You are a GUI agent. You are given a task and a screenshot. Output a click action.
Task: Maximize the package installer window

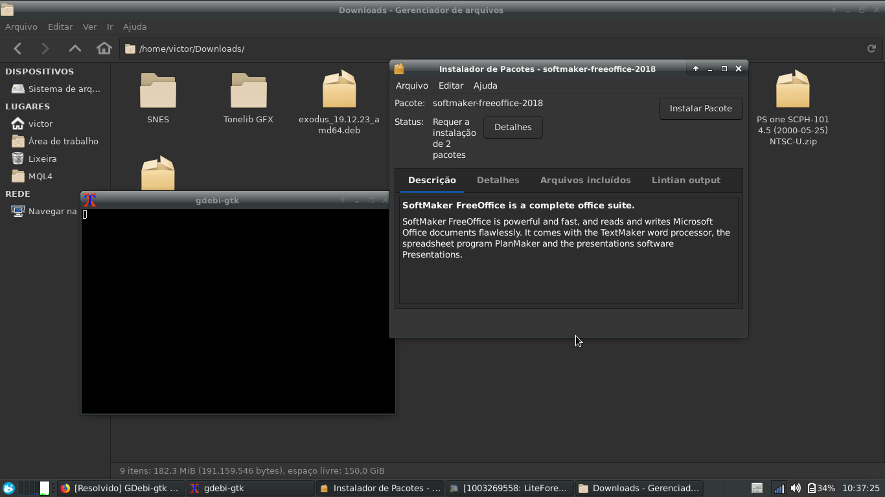click(724, 69)
